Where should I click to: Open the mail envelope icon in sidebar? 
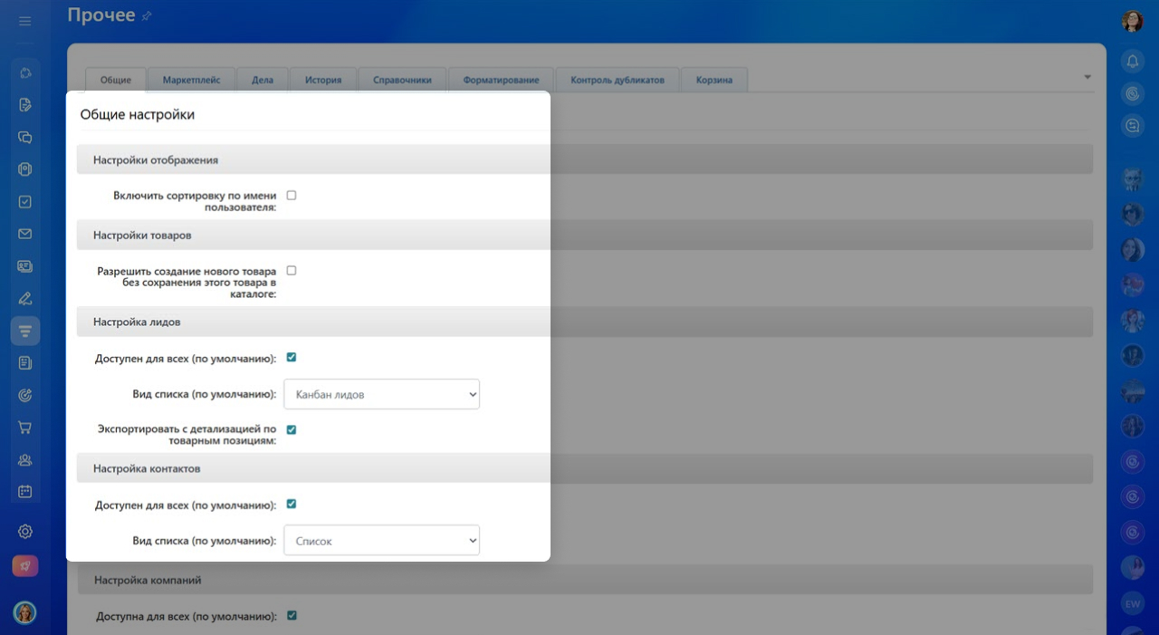click(x=25, y=234)
